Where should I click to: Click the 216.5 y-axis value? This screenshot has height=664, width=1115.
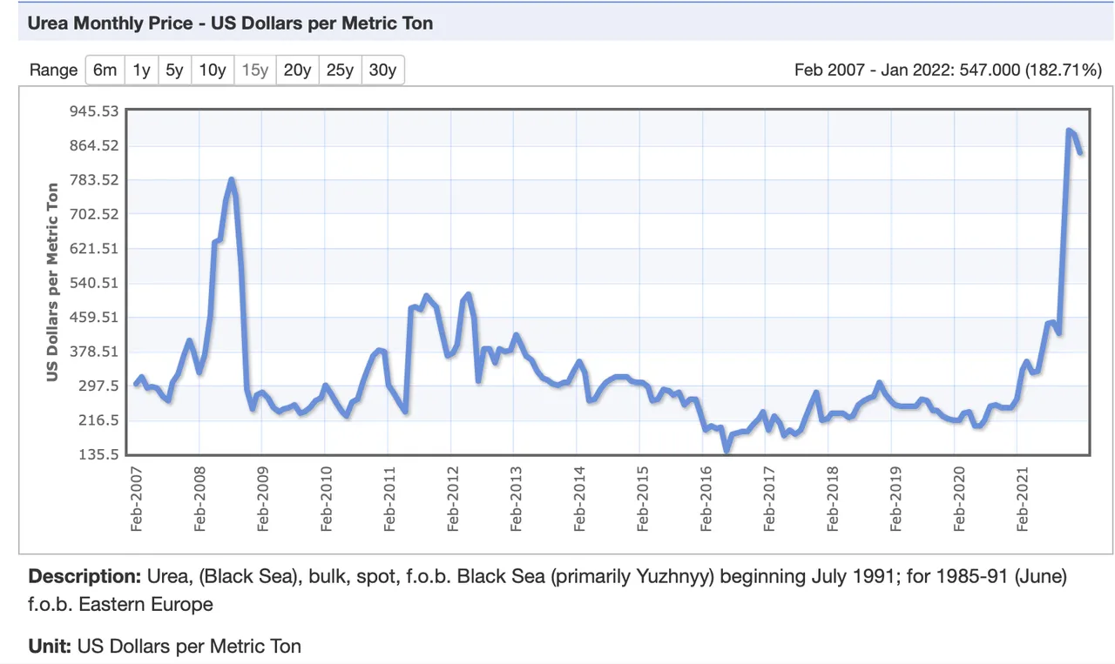pyautogui.click(x=98, y=420)
